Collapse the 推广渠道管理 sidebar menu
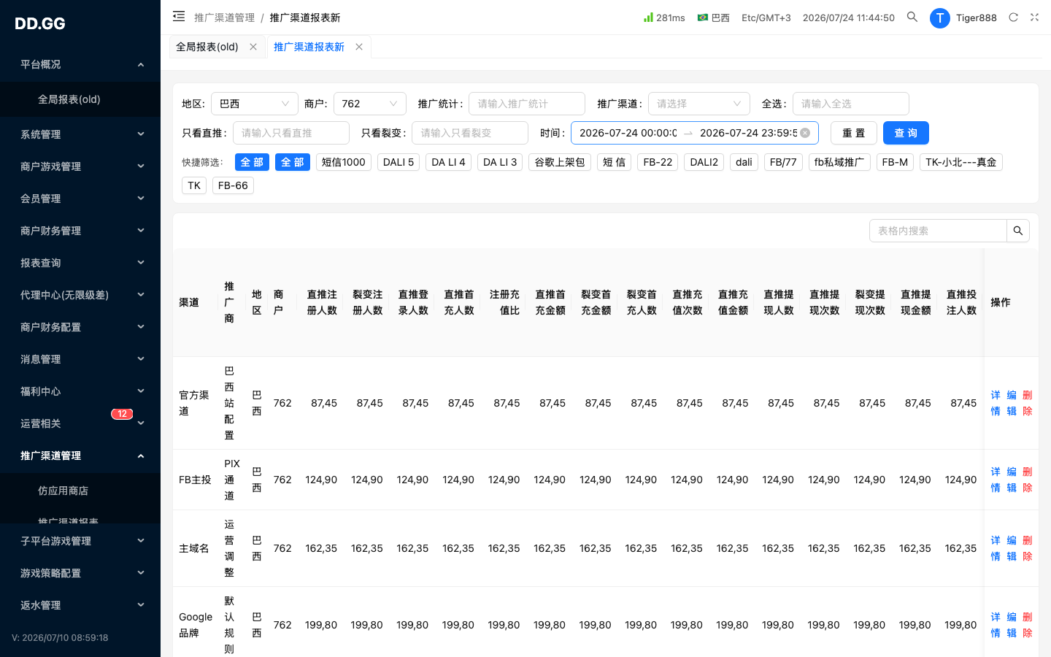 80,456
